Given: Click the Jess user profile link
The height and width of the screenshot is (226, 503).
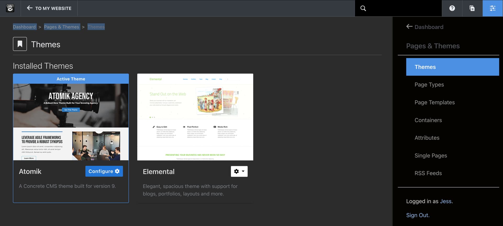Looking at the screenshot, I should (446, 201).
